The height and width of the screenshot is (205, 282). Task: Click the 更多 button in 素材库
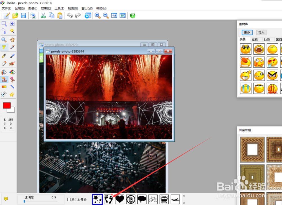coord(247,32)
